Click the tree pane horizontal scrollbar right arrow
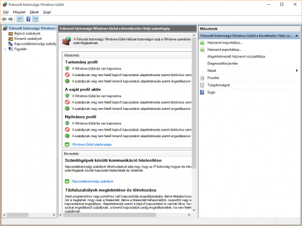 54,215
